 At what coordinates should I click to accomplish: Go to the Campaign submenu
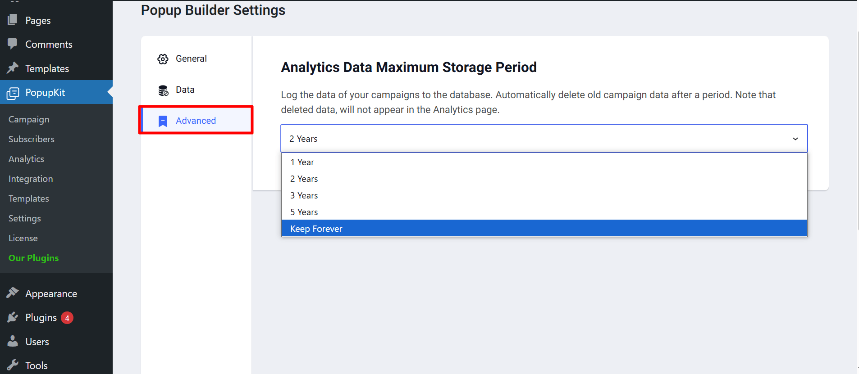coord(29,119)
